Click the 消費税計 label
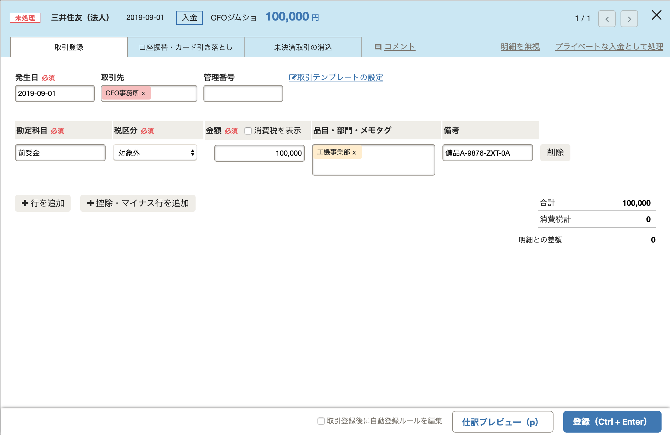The image size is (670, 435). 555,219
